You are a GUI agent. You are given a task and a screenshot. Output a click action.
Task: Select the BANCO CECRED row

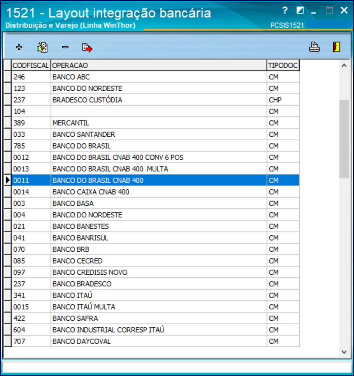tap(156, 261)
